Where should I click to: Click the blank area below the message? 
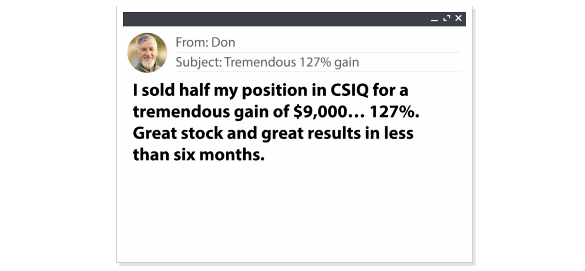294,213
